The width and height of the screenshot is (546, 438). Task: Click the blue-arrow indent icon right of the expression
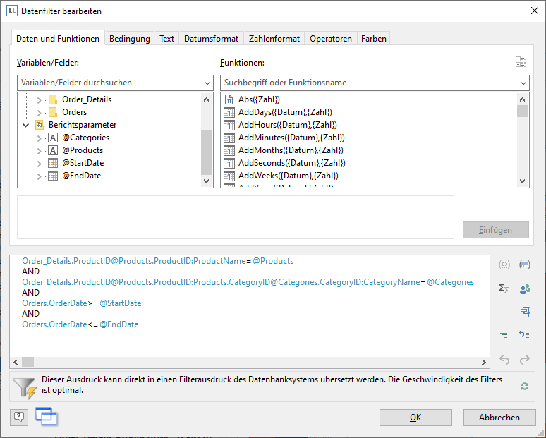(x=524, y=336)
